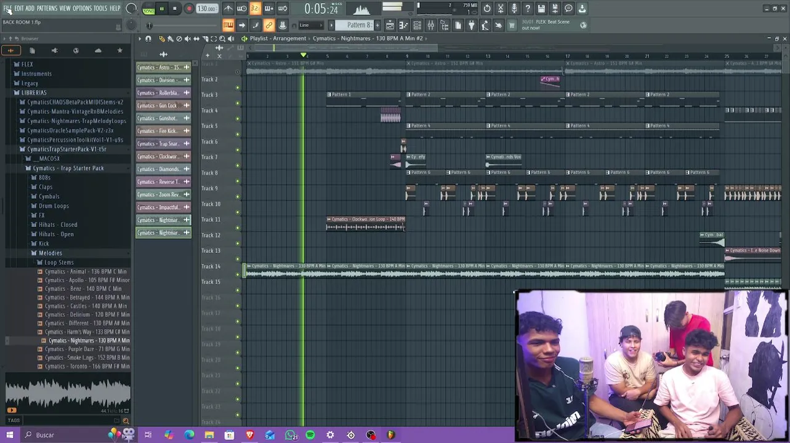Toggle loop recording icon
This screenshot has width=790, height=443.
(282, 9)
